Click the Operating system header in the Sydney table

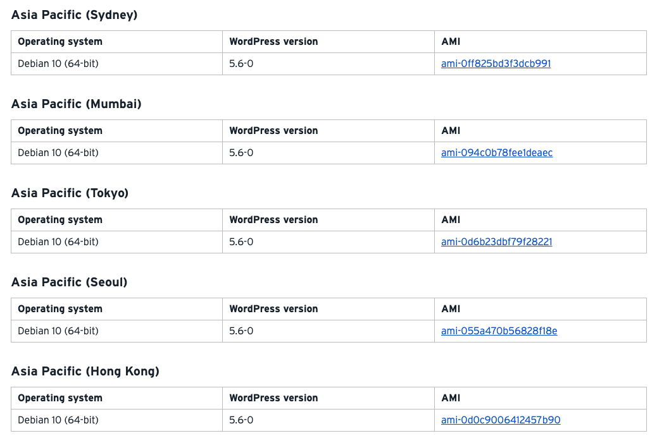point(60,42)
